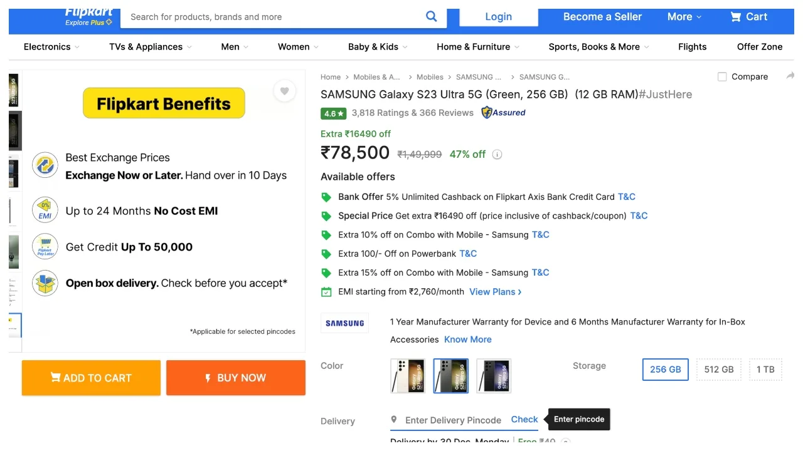Open the Offer Zone menu item

(759, 47)
